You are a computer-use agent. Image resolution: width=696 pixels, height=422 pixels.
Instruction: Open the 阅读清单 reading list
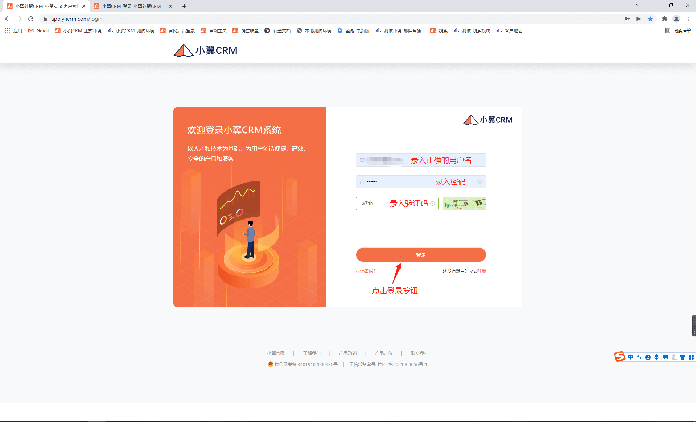coord(678,31)
